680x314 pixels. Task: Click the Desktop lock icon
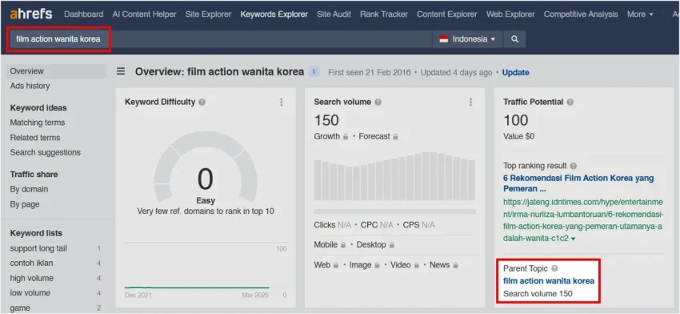[392, 245]
